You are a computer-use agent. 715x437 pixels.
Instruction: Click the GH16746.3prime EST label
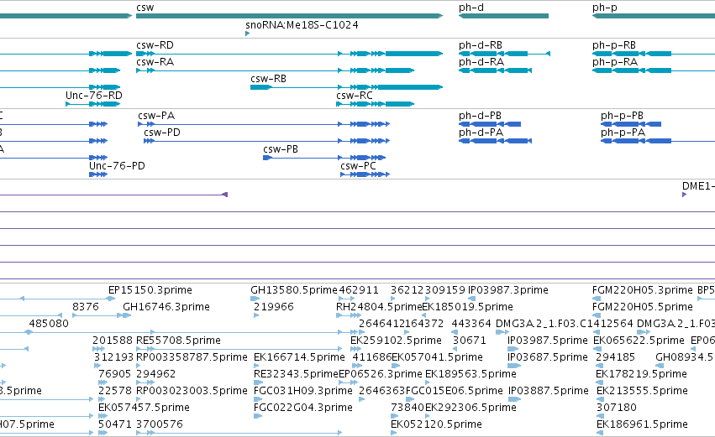[x=166, y=307]
